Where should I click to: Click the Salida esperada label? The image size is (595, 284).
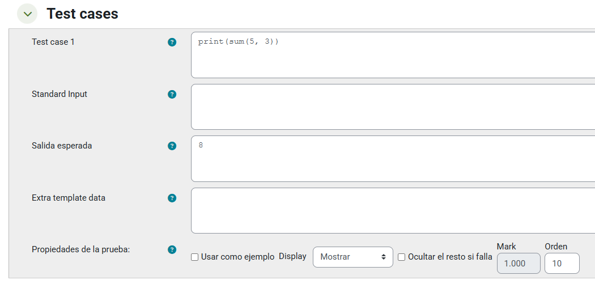pyautogui.click(x=62, y=146)
